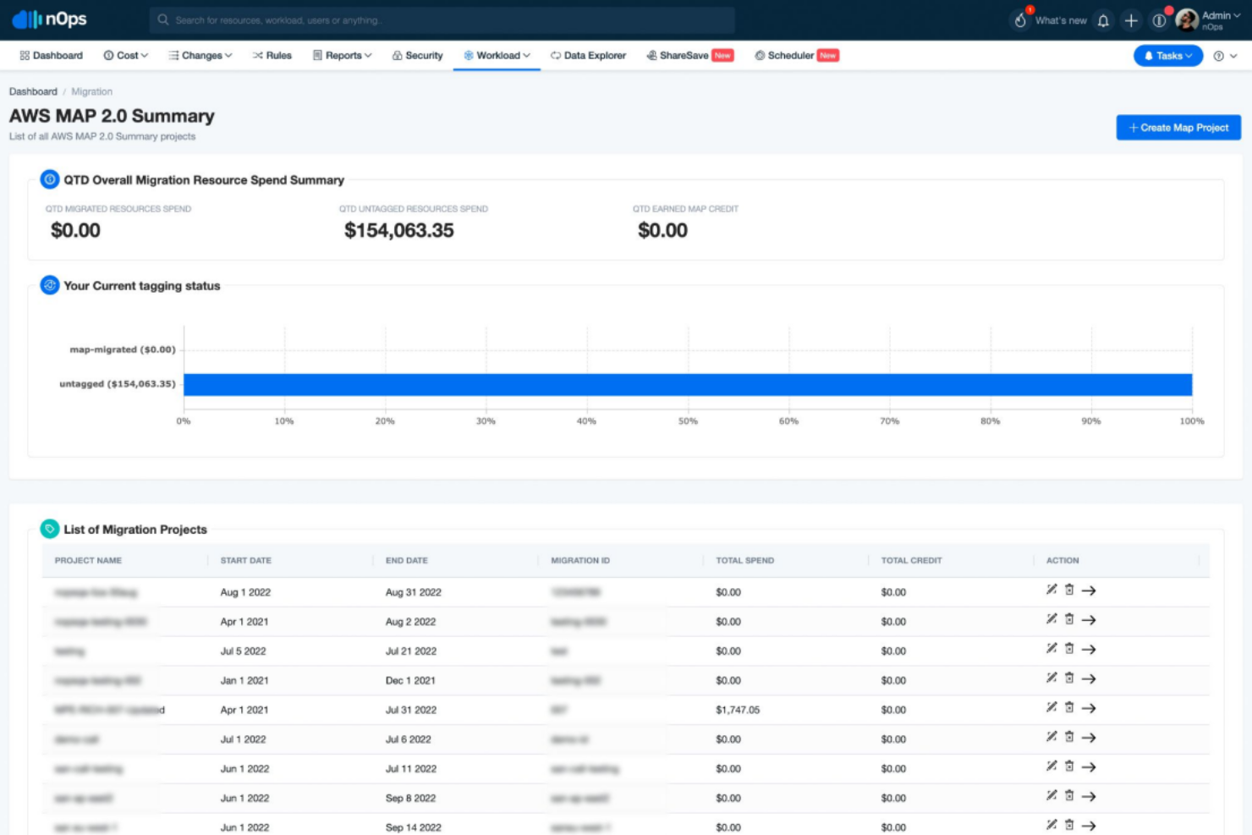Image resolution: width=1252 pixels, height=835 pixels.
Task: Open the info icon with red badge
Action: pos(1160,19)
